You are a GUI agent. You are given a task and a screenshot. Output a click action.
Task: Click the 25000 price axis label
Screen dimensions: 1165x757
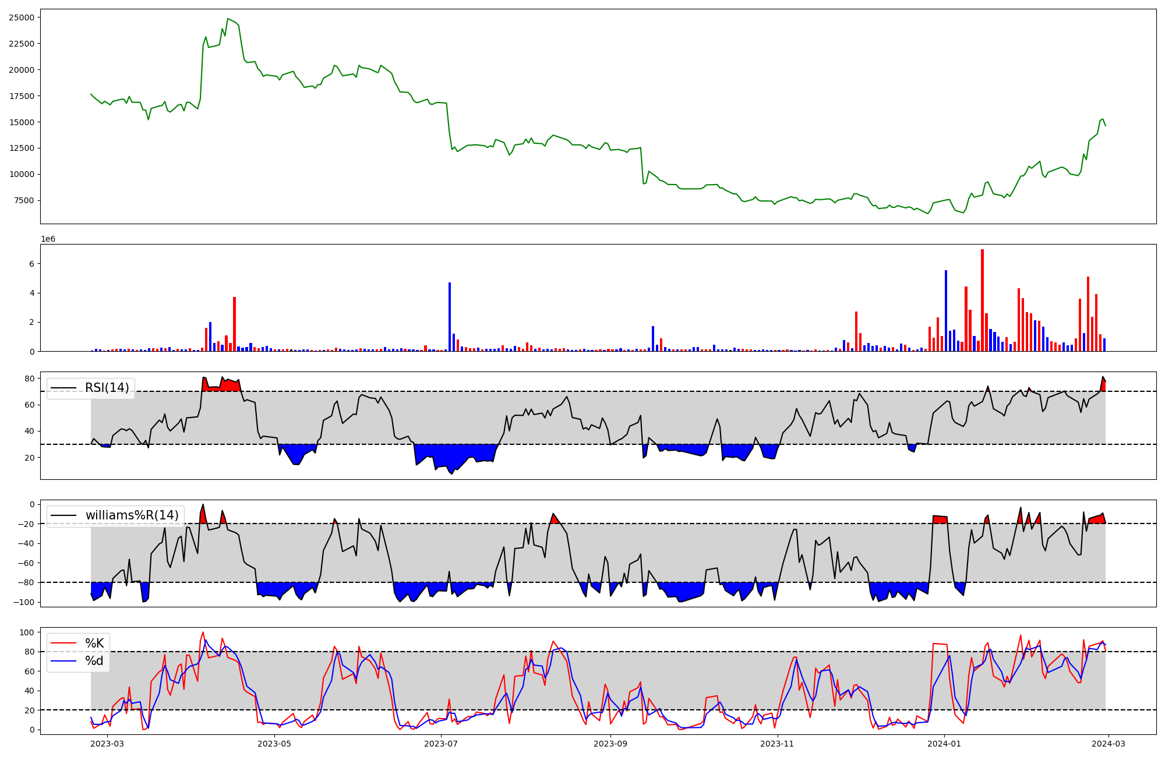(22, 17)
